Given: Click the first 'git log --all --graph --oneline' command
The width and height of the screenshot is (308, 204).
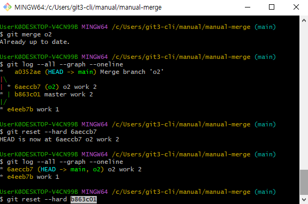Looking at the screenshot, I should click(x=61, y=65).
